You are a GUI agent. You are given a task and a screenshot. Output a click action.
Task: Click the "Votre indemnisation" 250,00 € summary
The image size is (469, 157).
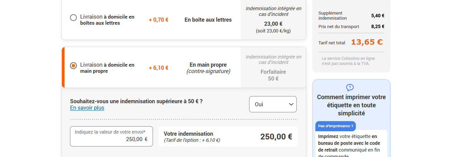228,136
